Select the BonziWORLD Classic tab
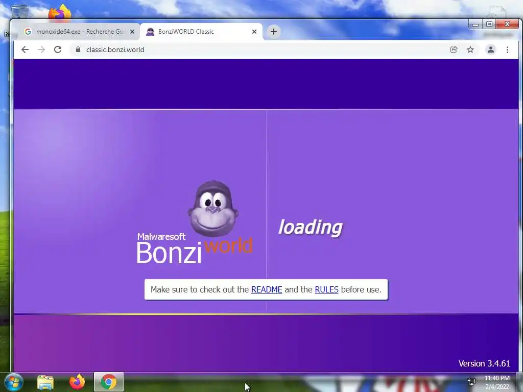 point(201,32)
